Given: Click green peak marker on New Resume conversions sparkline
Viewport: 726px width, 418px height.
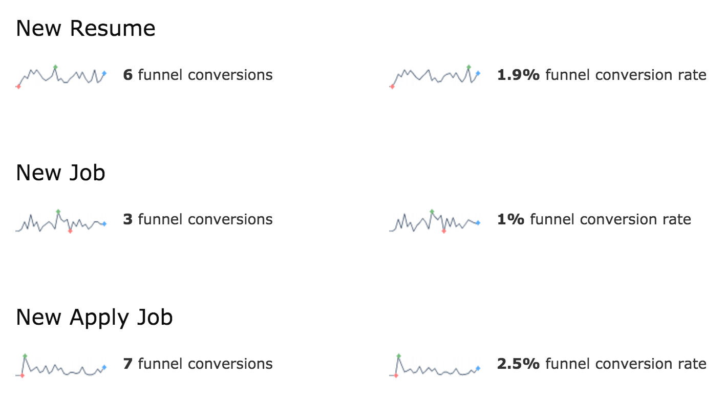Looking at the screenshot, I should [x=55, y=67].
